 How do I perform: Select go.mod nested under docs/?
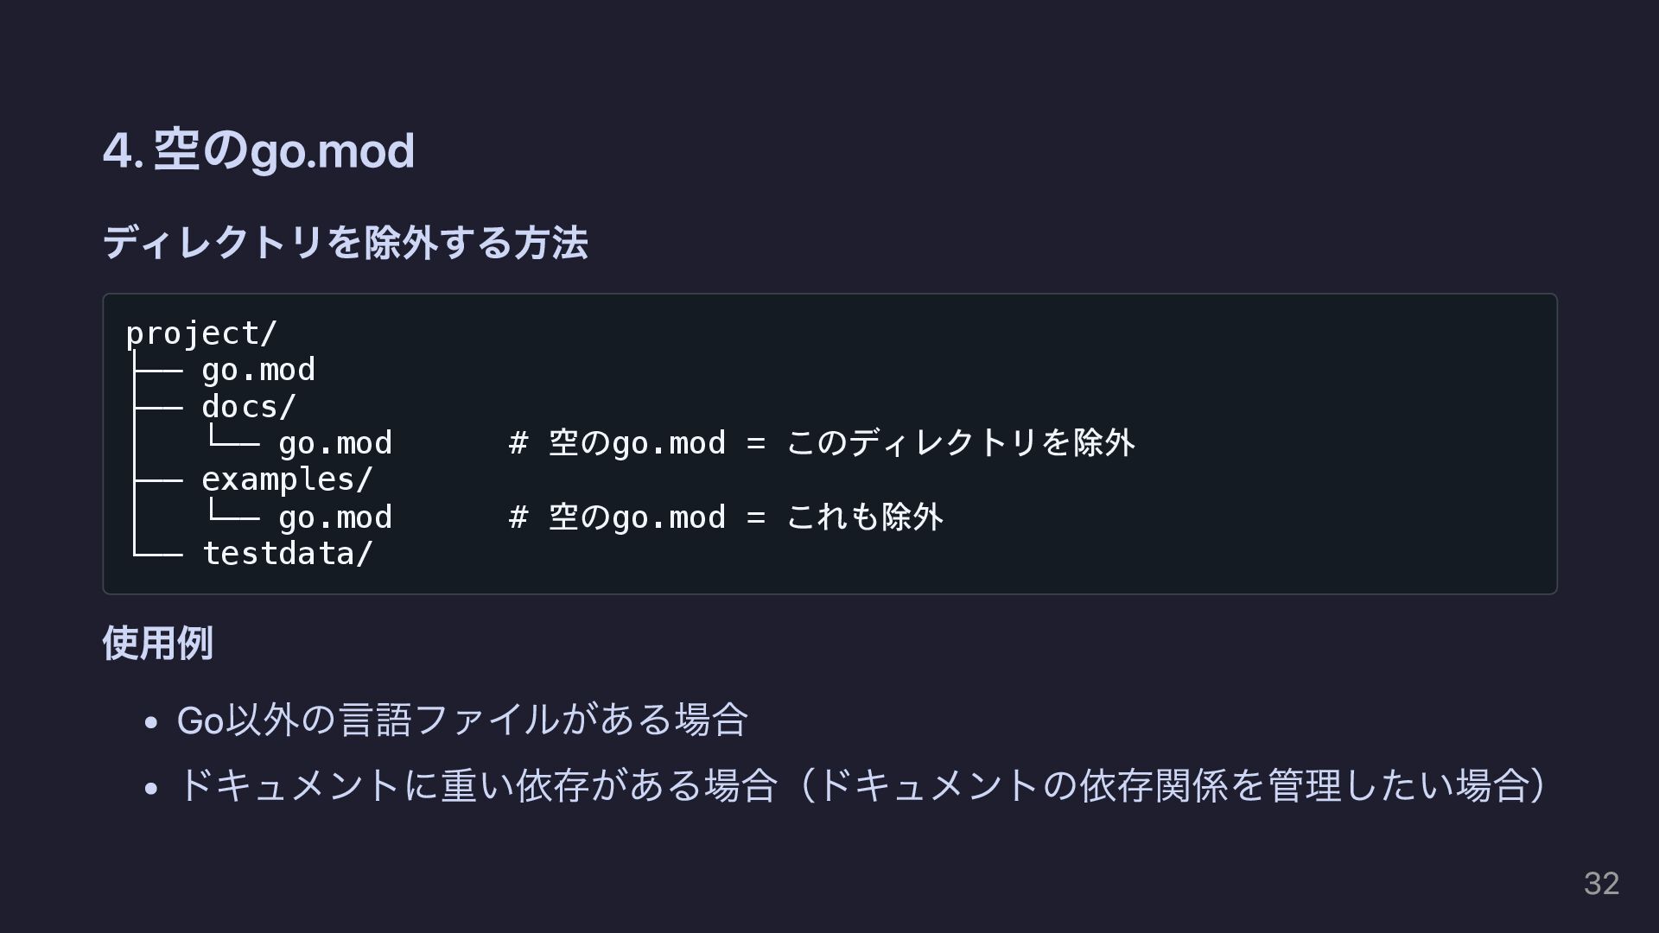pyautogui.click(x=335, y=444)
